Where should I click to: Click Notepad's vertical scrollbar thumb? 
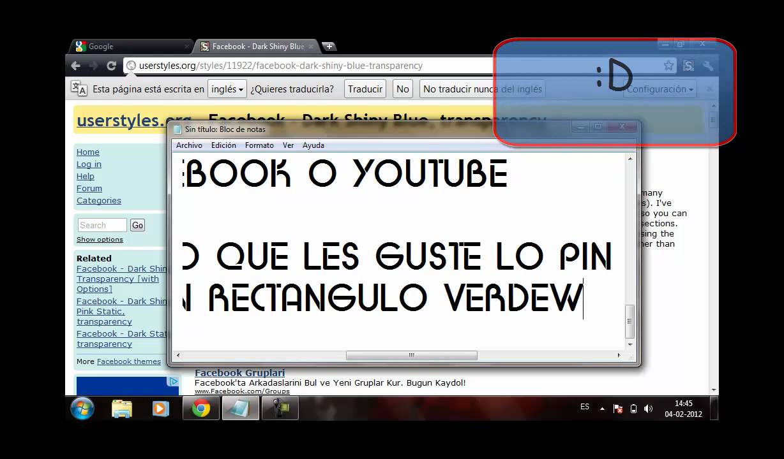coord(630,321)
